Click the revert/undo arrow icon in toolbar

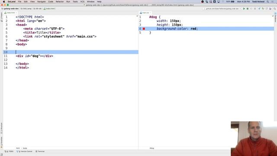click(x=270, y=9)
